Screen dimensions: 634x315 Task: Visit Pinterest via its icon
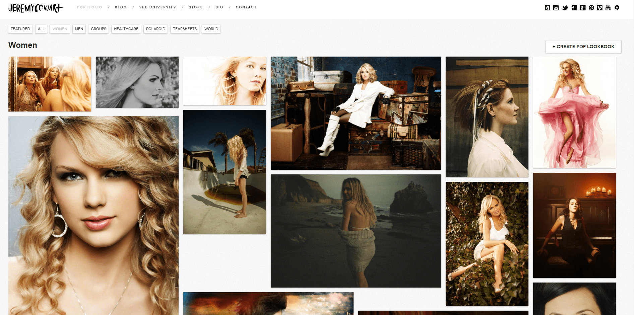(x=591, y=8)
